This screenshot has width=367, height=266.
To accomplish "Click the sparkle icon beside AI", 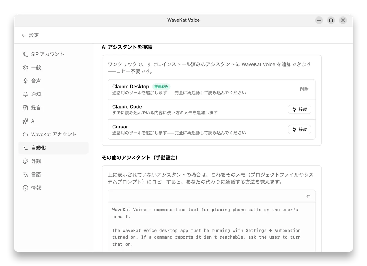I will pos(25,121).
